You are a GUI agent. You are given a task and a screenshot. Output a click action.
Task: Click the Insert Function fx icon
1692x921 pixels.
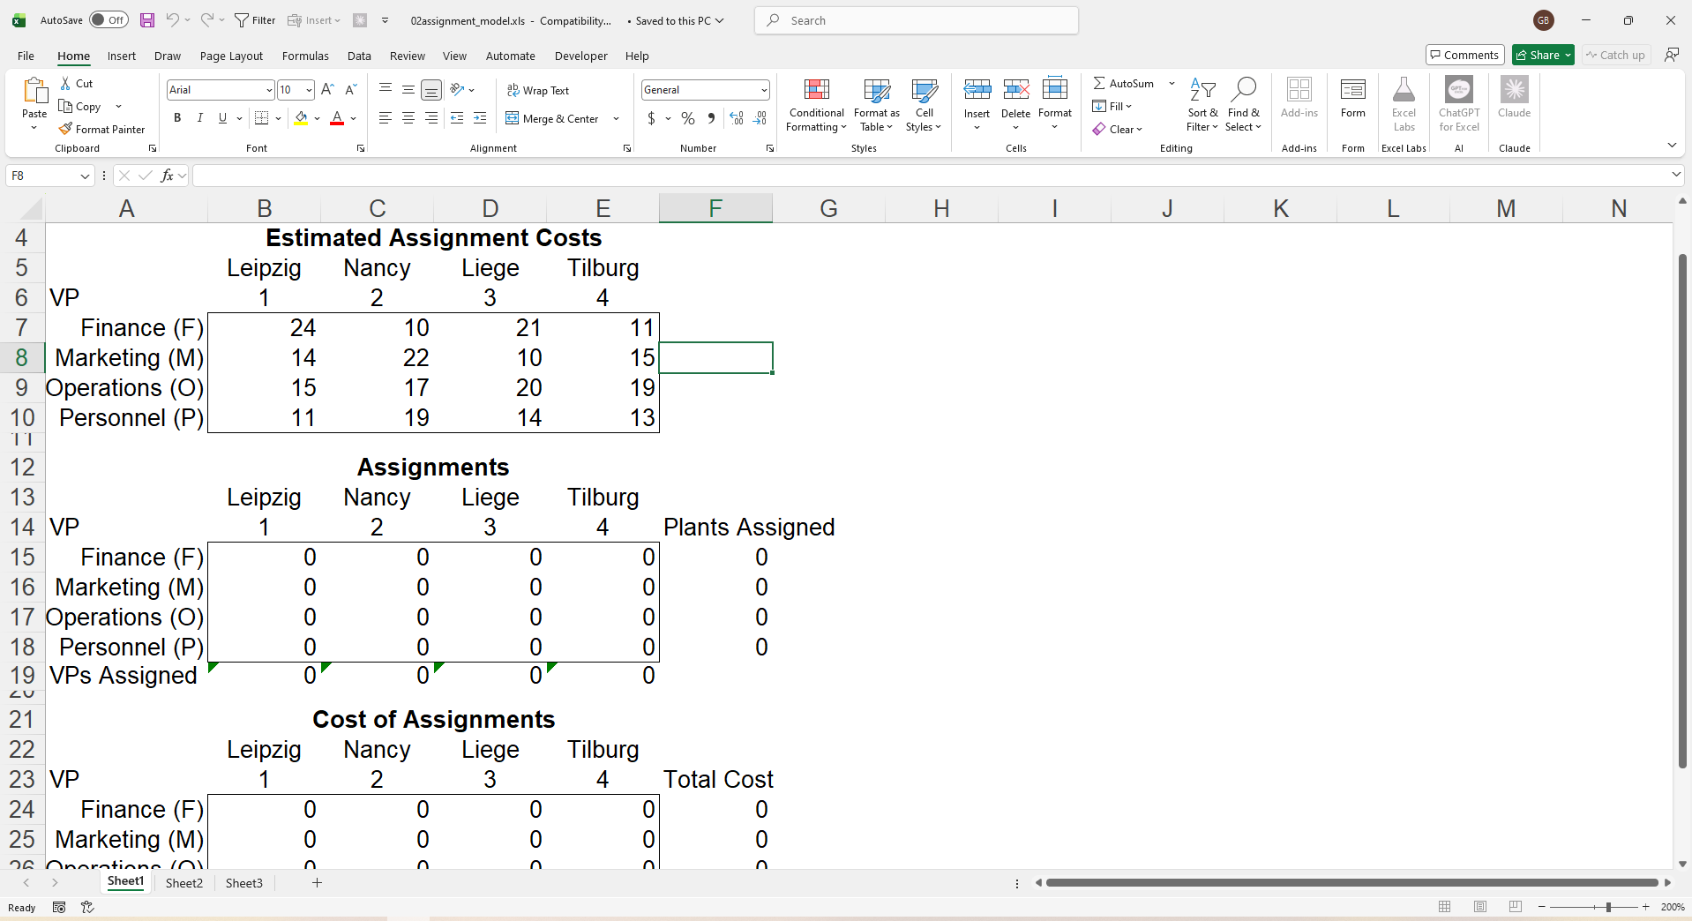tap(167, 176)
